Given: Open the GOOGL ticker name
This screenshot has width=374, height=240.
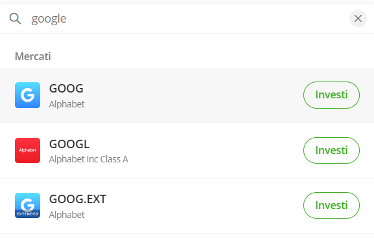Looking at the screenshot, I should point(69,144).
